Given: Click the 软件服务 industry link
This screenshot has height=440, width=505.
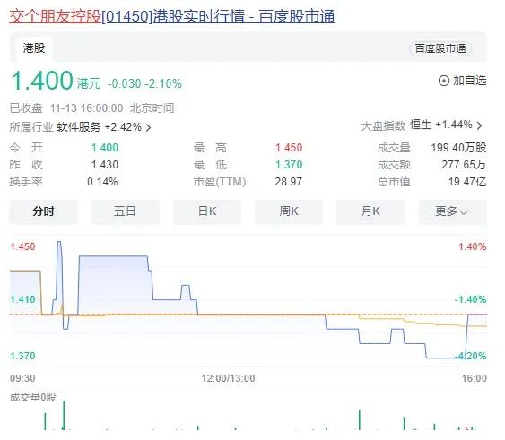Looking at the screenshot, I should [79, 127].
